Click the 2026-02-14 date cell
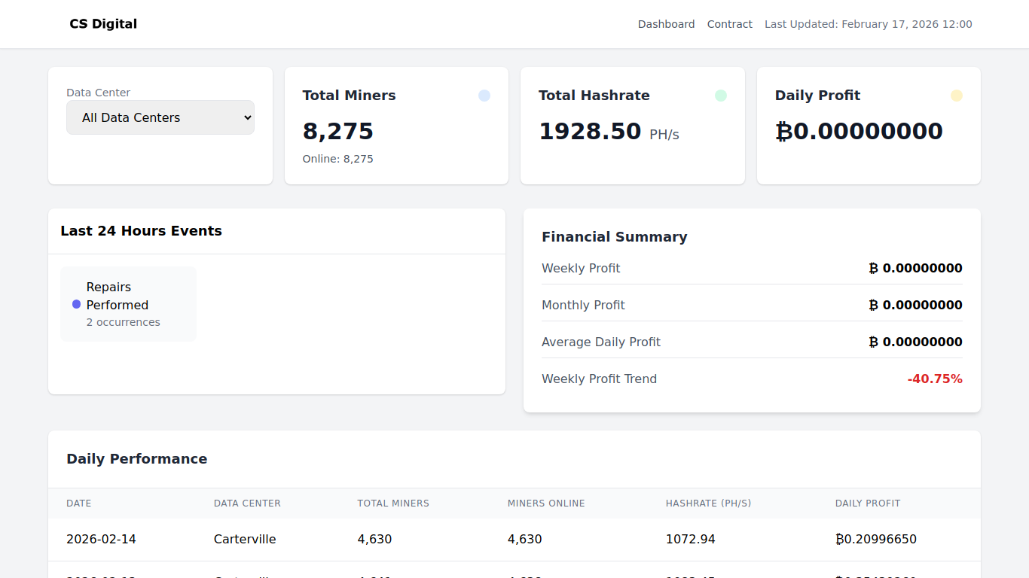Image resolution: width=1029 pixels, height=578 pixels. click(101, 539)
